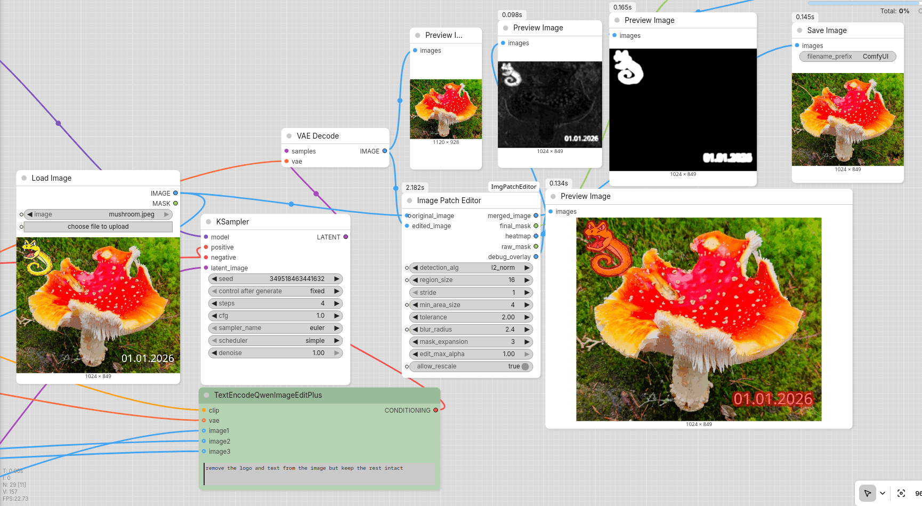Screen dimensions: 922x506
Task: Click the denoise field showing 1.00
Action: click(x=275, y=353)
